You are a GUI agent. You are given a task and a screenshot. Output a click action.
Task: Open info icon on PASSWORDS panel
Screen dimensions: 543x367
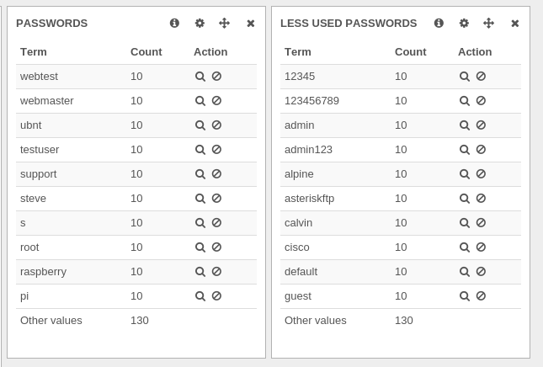tap(174, 24)
